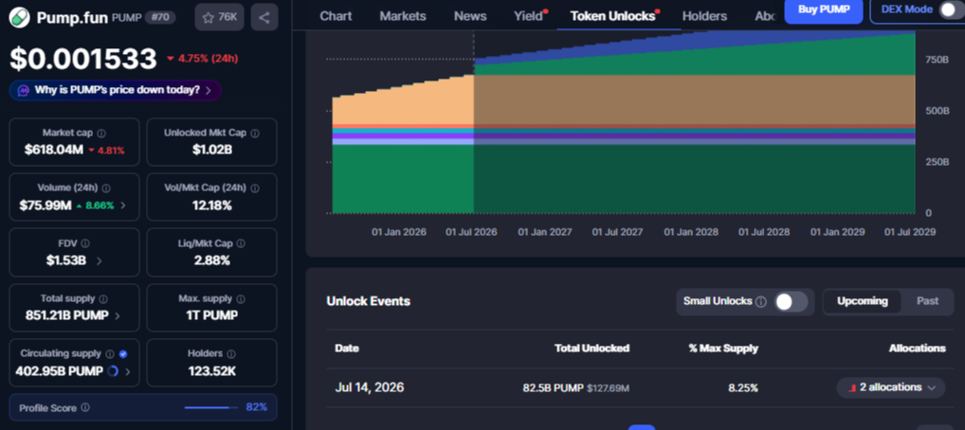
Task: Click Why is PUMP's price down today
Action: [x=117, y=90]
